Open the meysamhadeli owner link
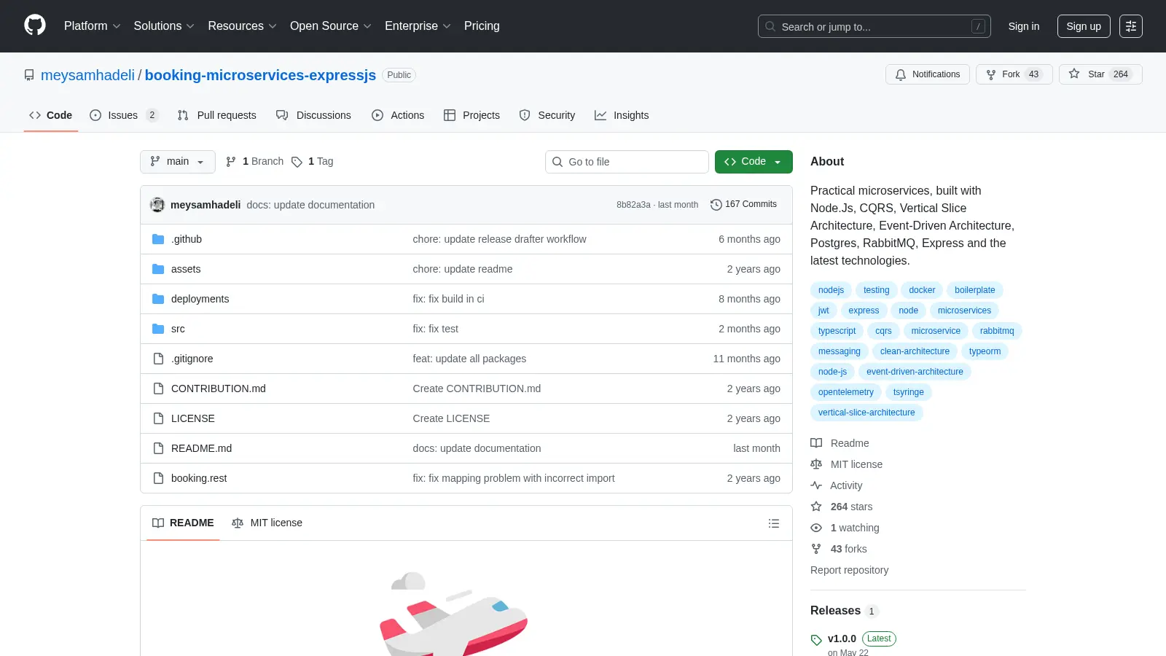Image resolution: width=1166 pixels, height=656 pixels. coord(87,75)
